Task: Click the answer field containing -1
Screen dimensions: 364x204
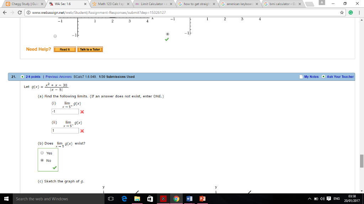Action: point(65,111)
